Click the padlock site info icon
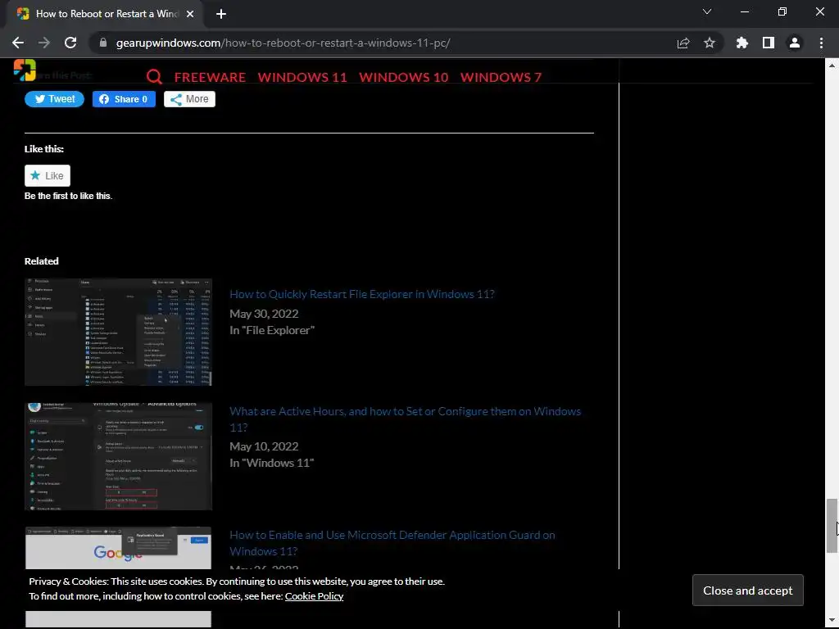This screenshot has width=839, height=629. tap(103, 43)
